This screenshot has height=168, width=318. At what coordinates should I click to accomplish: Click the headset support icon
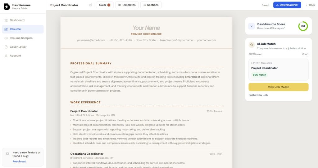point(7,154)
